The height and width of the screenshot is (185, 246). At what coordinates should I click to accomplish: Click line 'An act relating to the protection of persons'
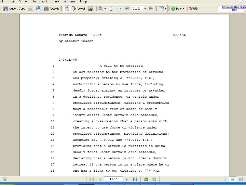click(118, 72)
